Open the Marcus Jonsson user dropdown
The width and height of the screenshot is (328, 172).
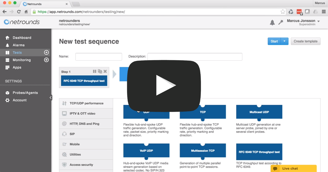tap(303, 22)
